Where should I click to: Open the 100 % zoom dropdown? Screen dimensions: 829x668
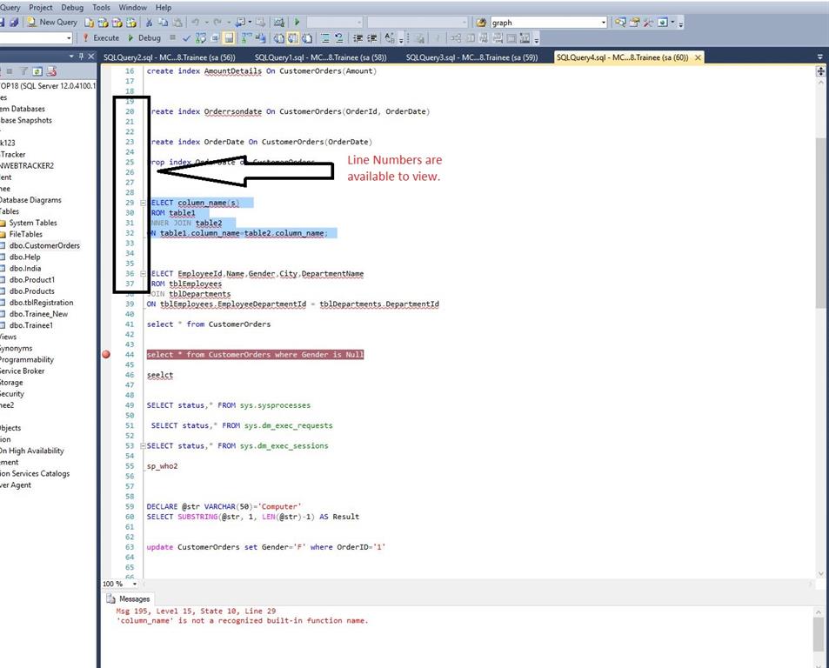coord(134,584)
